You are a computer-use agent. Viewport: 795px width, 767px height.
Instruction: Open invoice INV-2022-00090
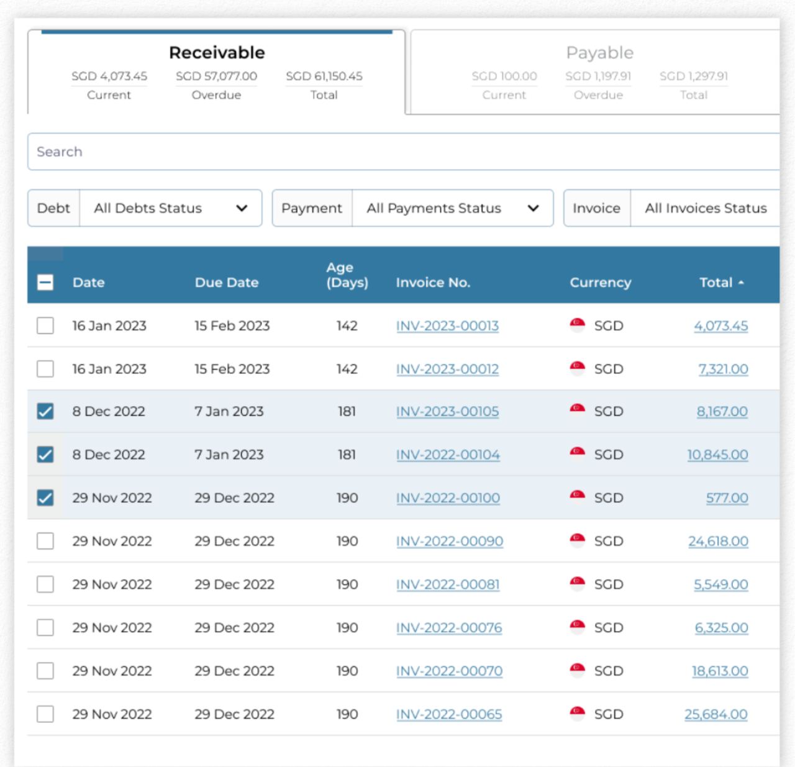coord(450,541)
